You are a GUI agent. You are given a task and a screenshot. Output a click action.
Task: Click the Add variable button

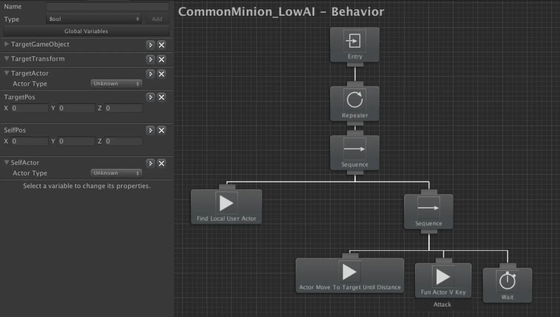[x=157, y=19]
